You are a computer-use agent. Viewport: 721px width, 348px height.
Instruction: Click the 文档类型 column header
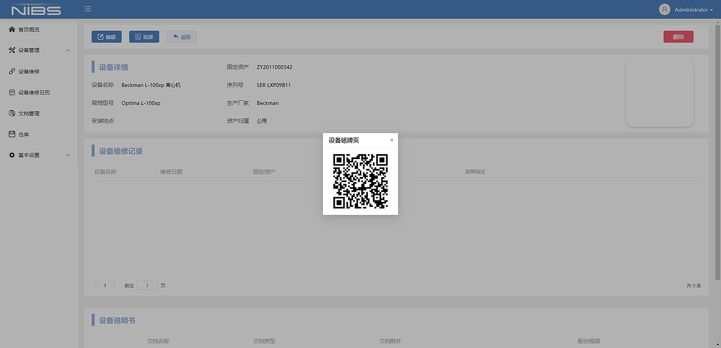pyautogui.click(x=264, y=341)
